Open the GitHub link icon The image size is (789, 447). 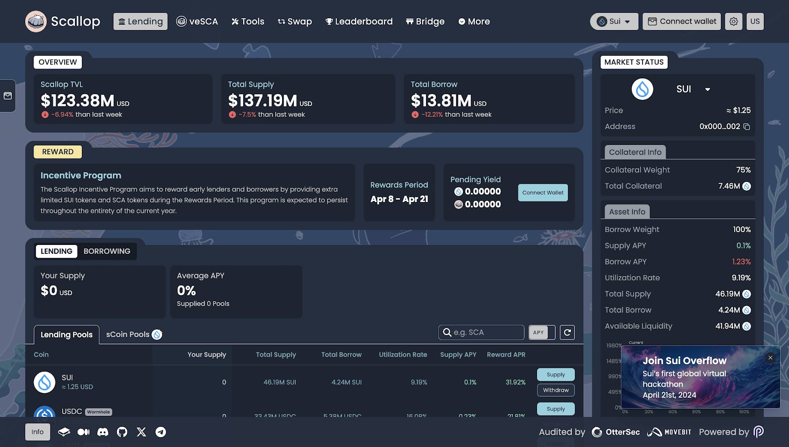coord(122,432)
